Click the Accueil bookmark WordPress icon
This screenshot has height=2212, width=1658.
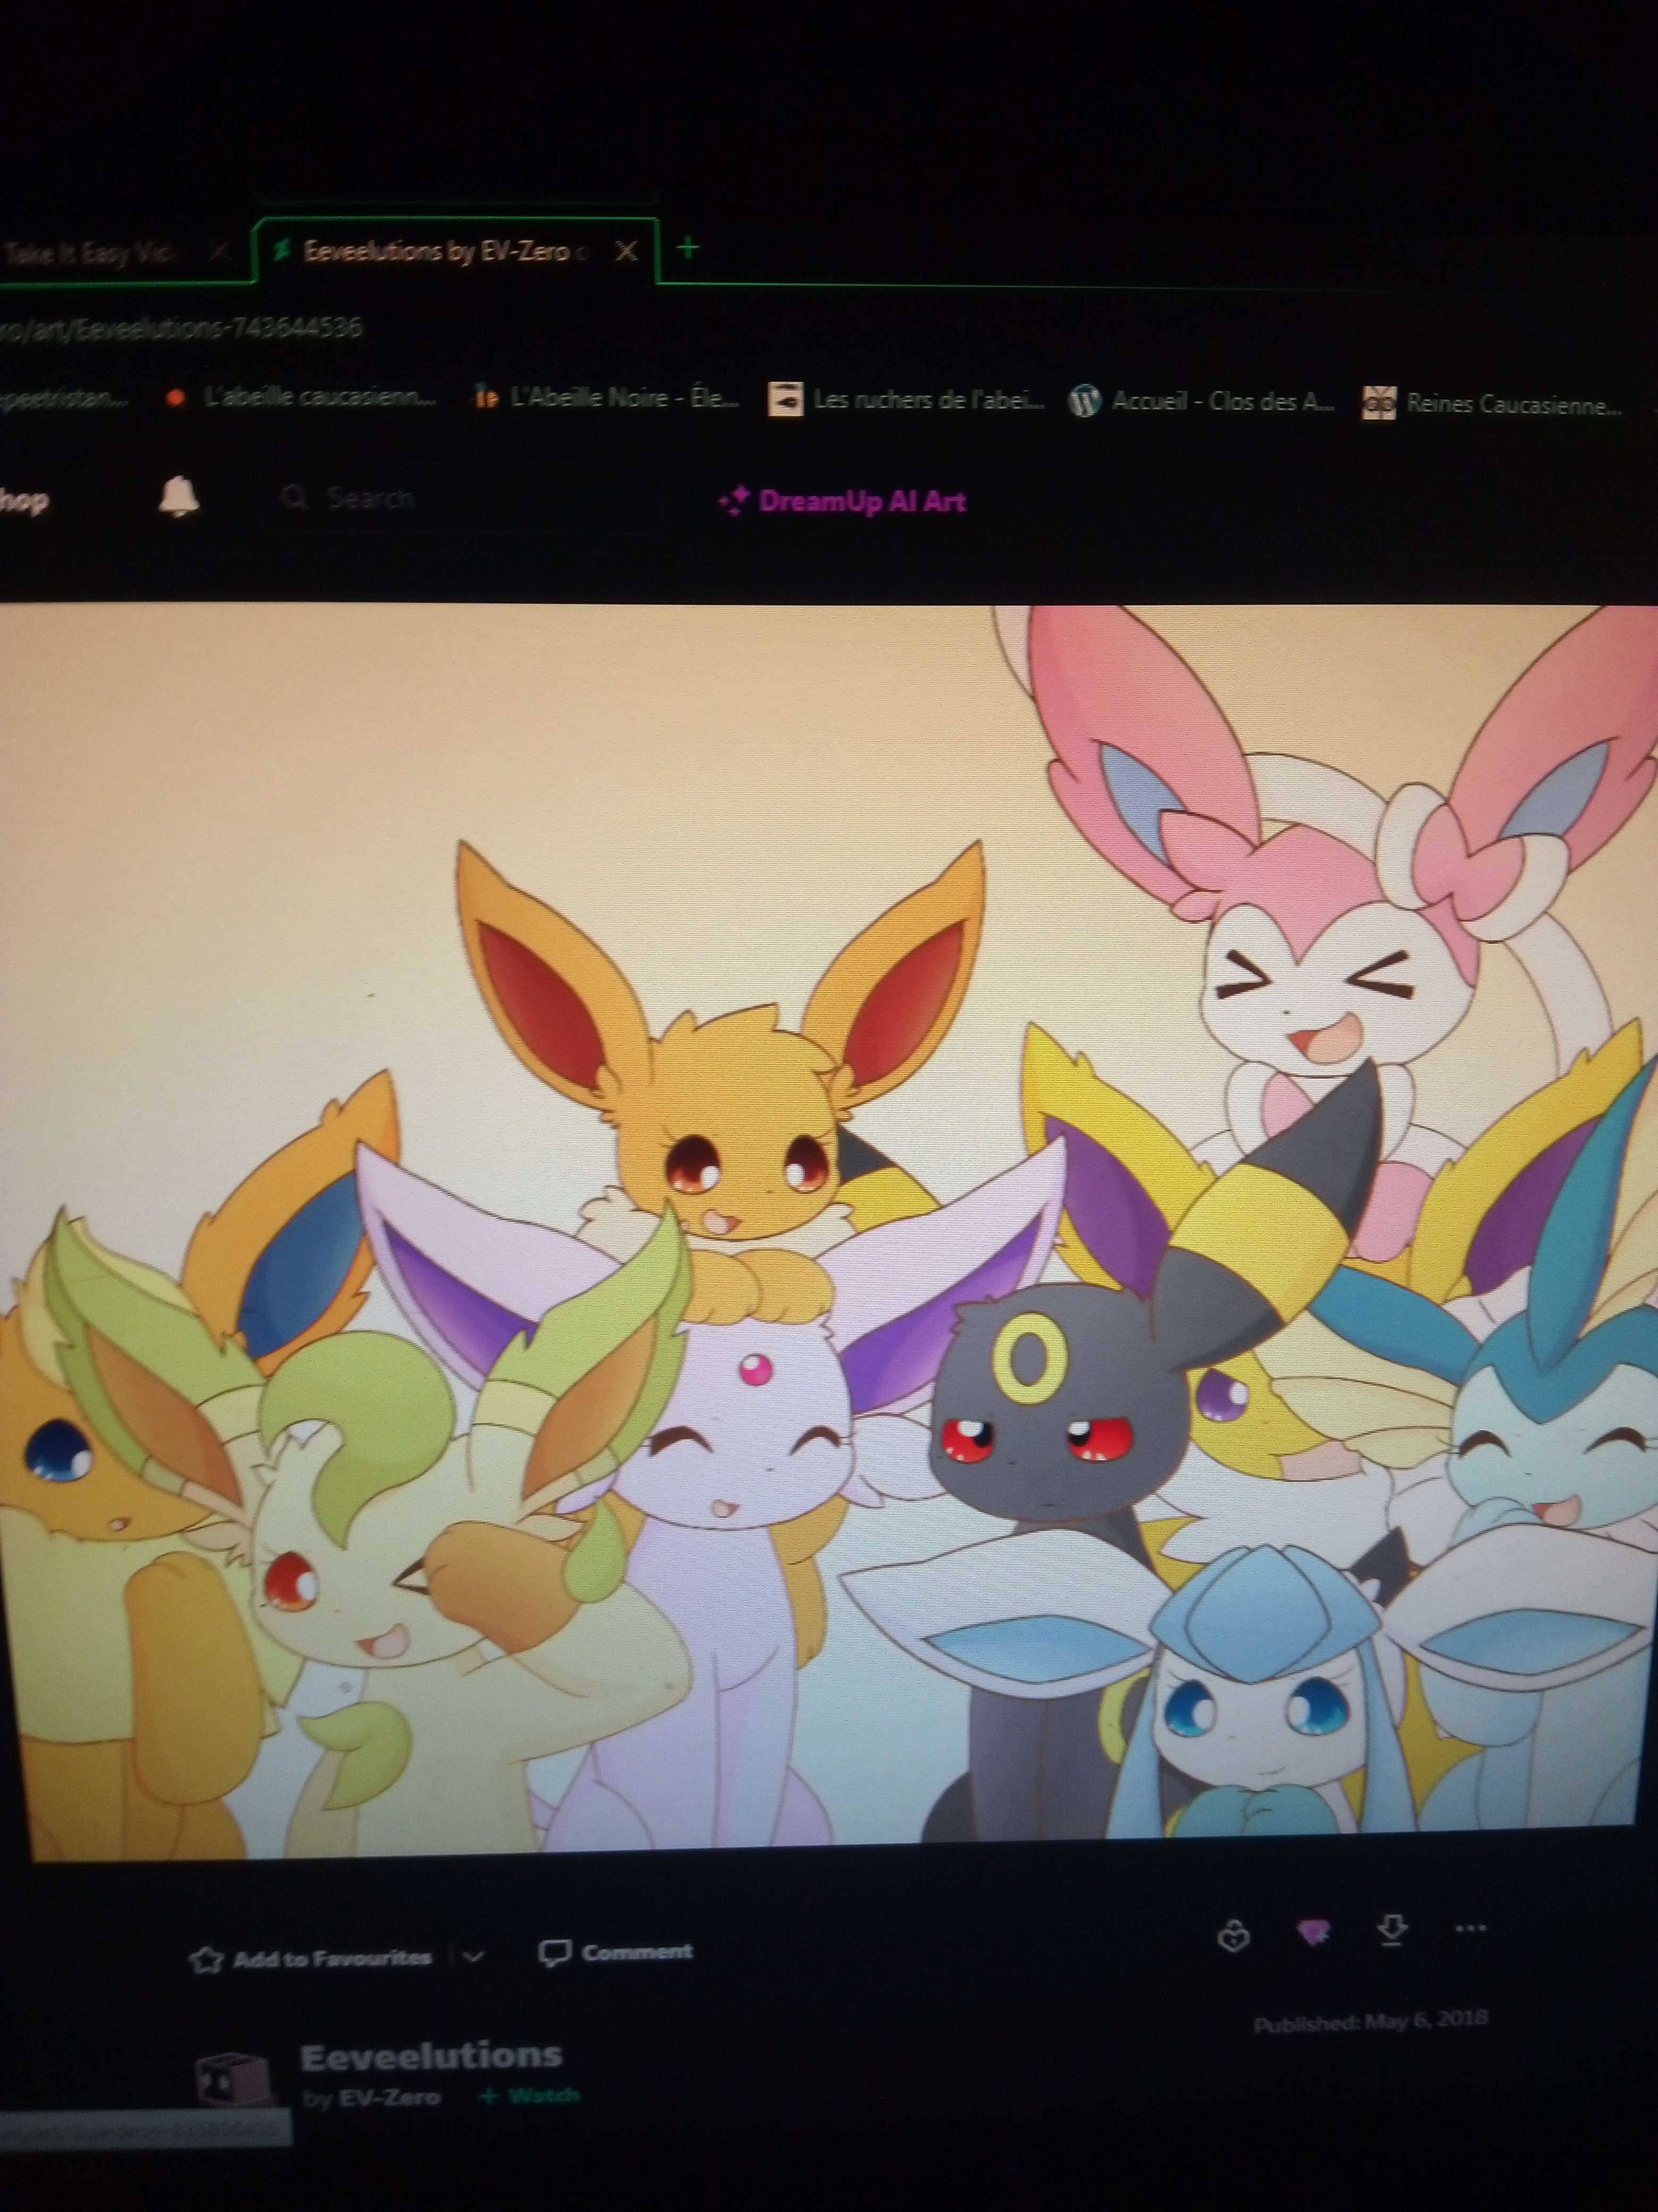1085,402
